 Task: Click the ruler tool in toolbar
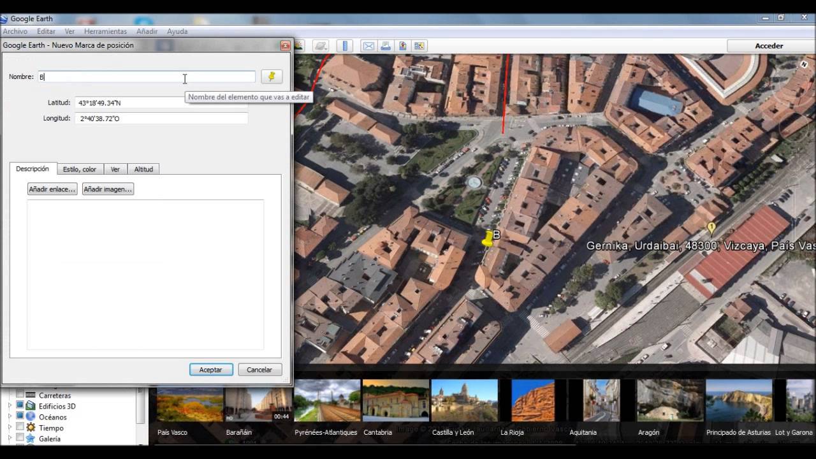click(x=345, y=46)
